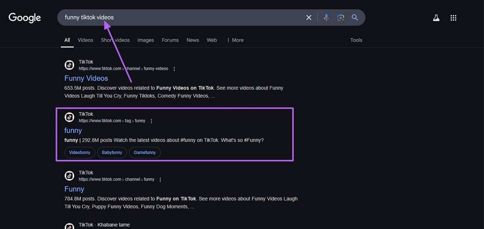
Task: Switch to the Web tab
Action: point(212,40)
